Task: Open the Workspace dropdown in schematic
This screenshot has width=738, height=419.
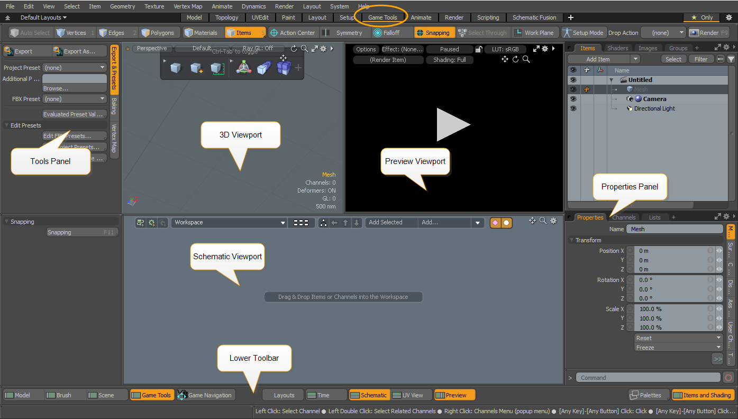Action: tap(229, 223)
